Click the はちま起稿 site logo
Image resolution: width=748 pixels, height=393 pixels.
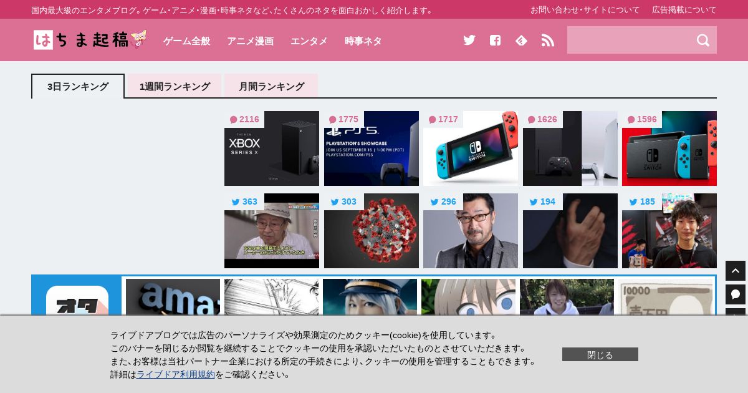[90, 40]
